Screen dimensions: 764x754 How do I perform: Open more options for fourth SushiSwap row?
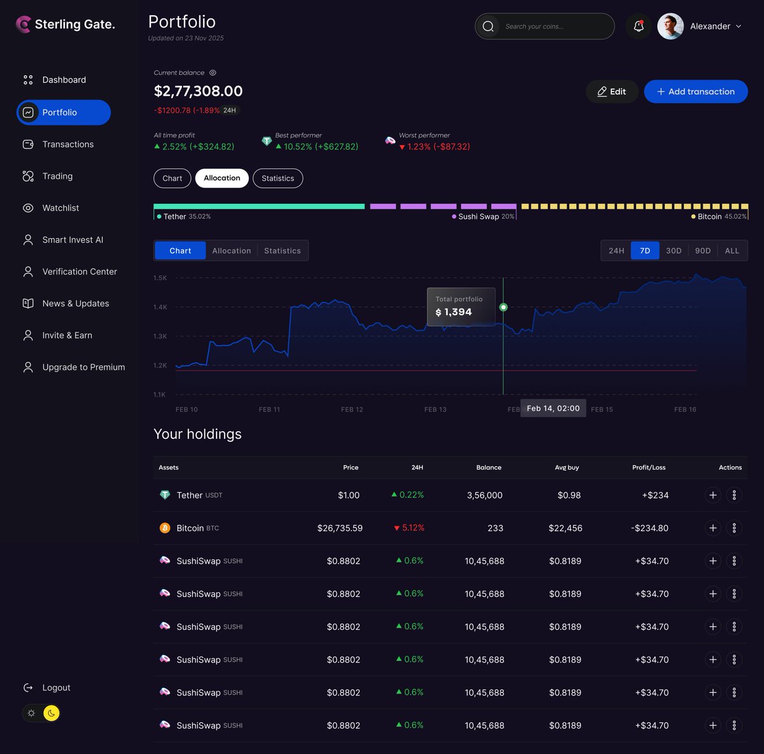(734, 660)
